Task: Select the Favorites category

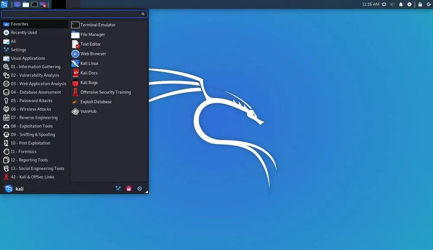Action: [x=35, y=24]
